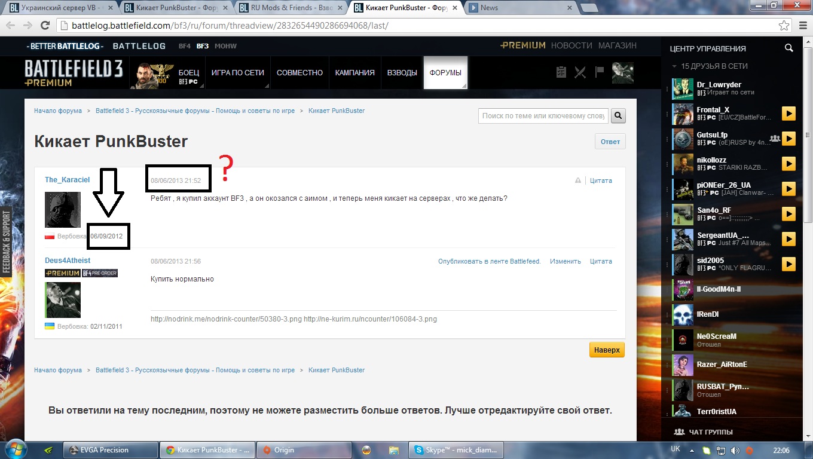
Task: Switch to the MOHW game selector
Action: [x=225, y=46]
